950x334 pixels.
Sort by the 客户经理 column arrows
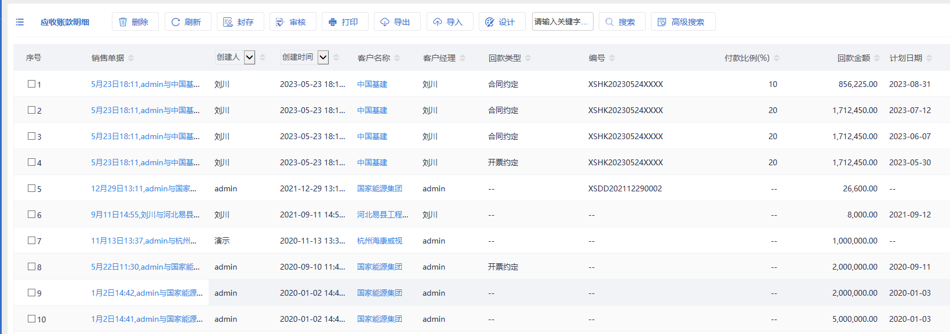click(463, 58)
